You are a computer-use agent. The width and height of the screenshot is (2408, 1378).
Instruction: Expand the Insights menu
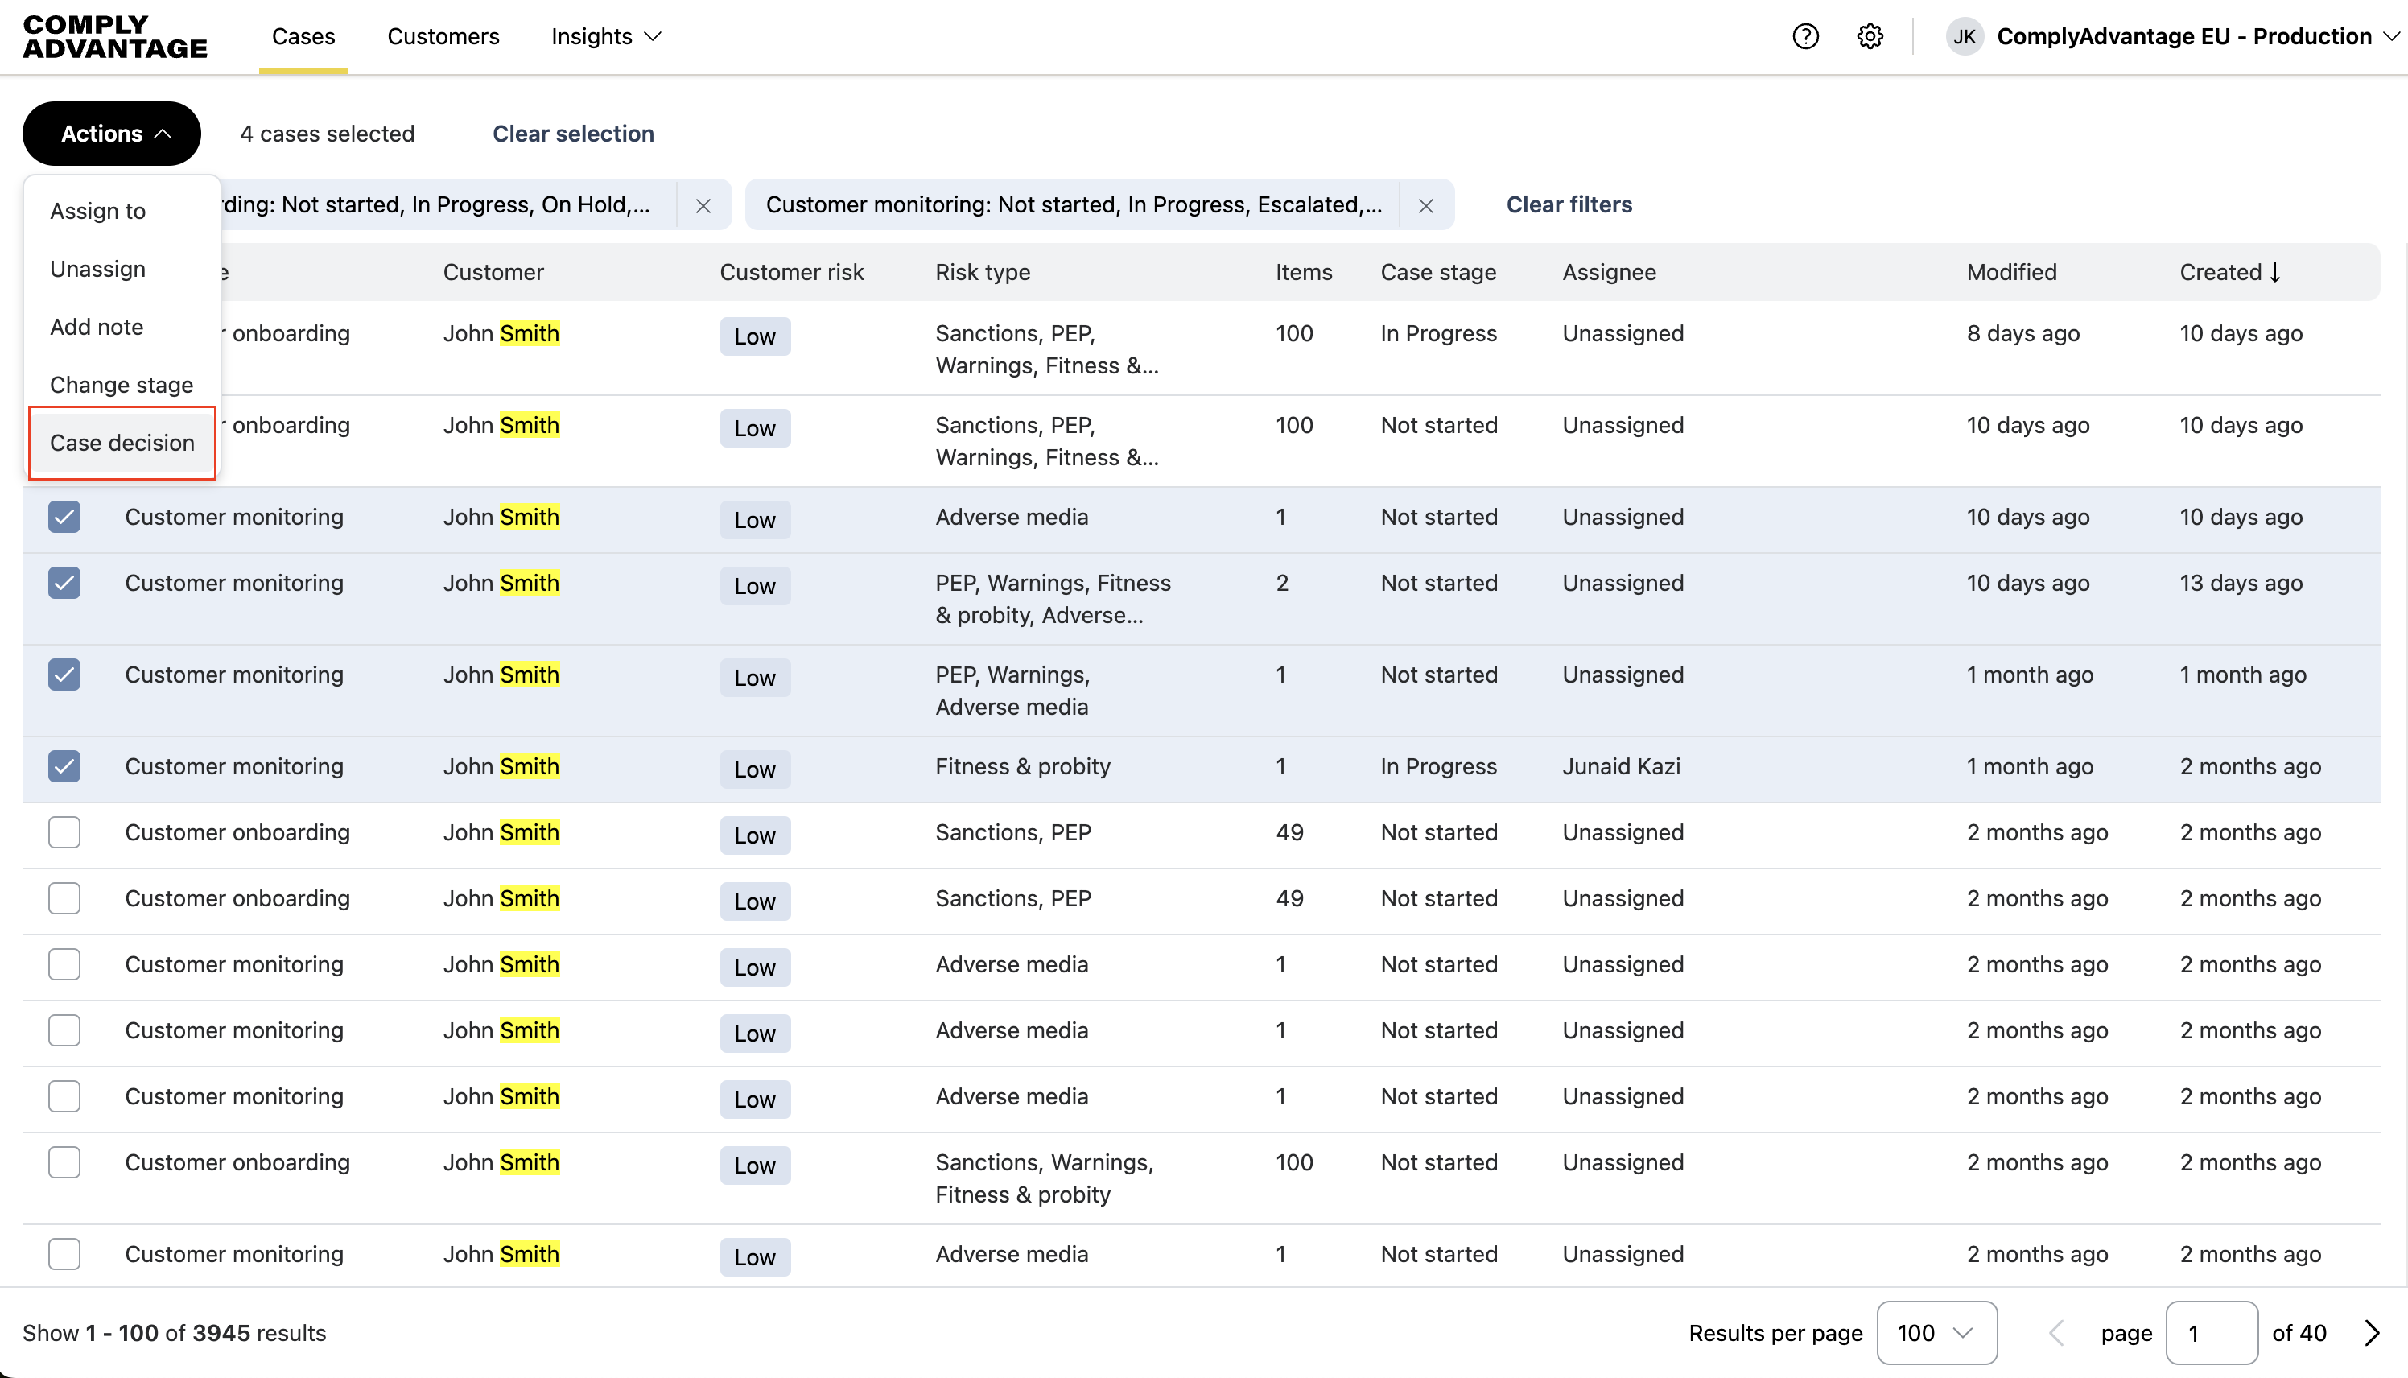click(x=605, y=36)
